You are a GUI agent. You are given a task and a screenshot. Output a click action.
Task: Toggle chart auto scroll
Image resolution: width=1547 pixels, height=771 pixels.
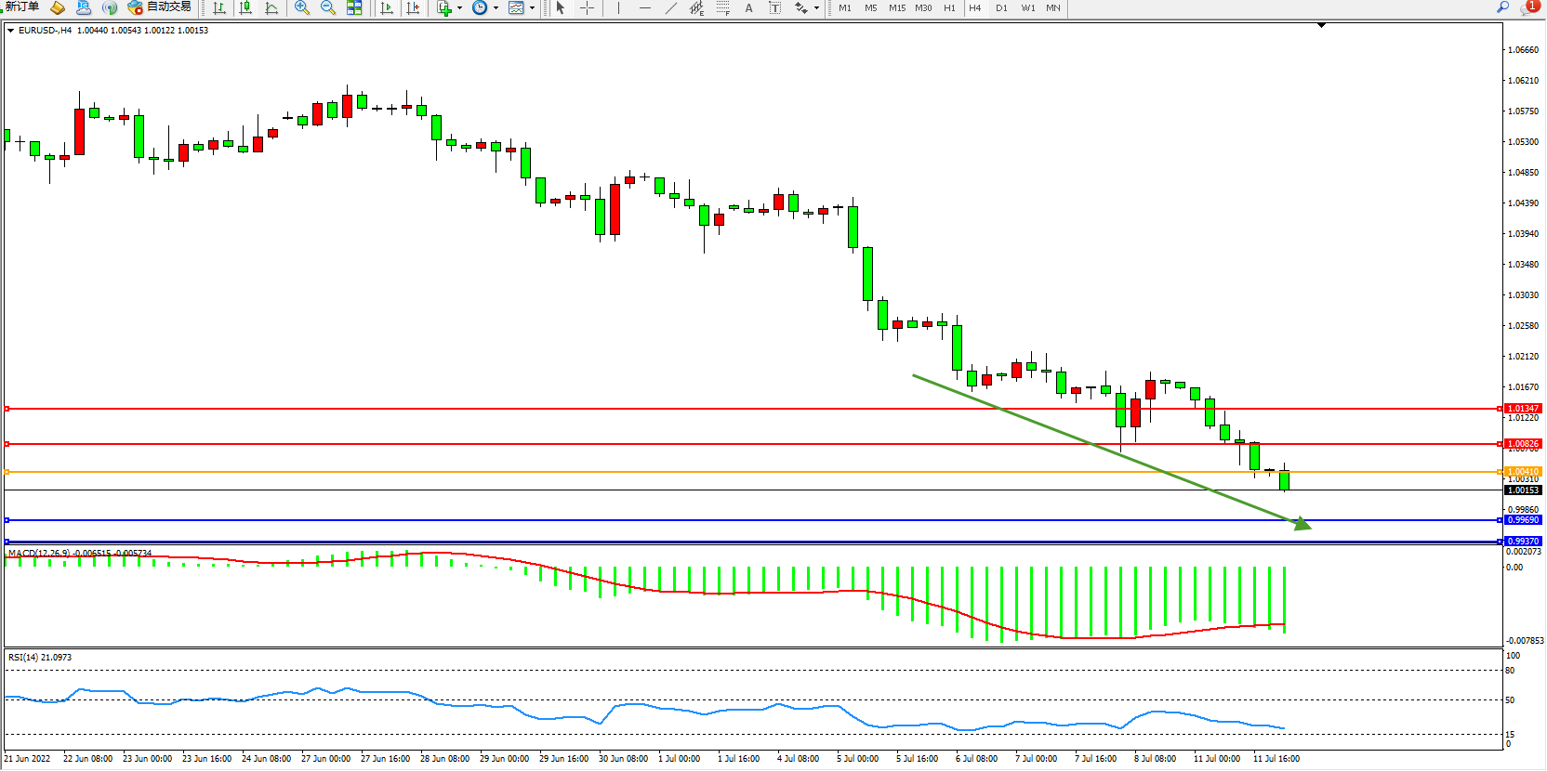(387, 7)
